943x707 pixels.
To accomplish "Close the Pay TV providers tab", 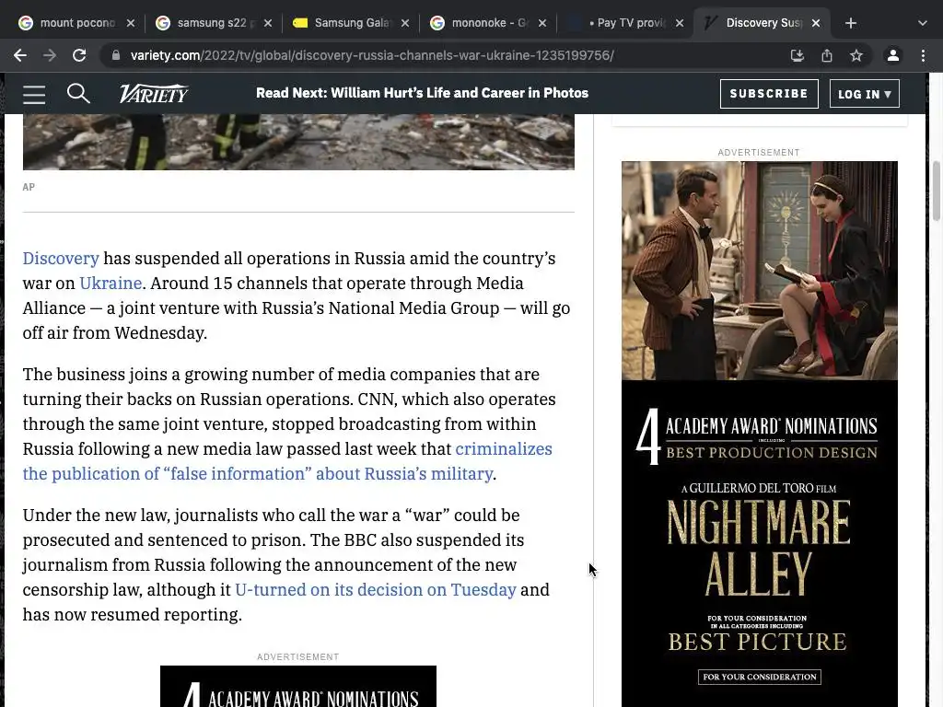I will (x=679, y=23).
